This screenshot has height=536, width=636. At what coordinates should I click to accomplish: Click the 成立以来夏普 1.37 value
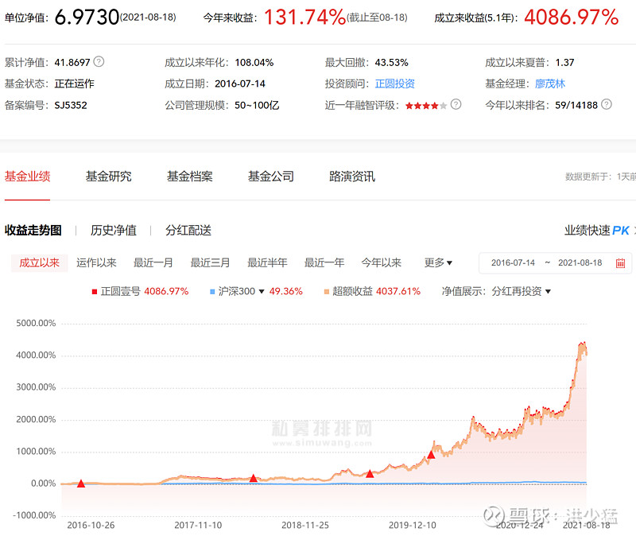(x=564, y=63)
